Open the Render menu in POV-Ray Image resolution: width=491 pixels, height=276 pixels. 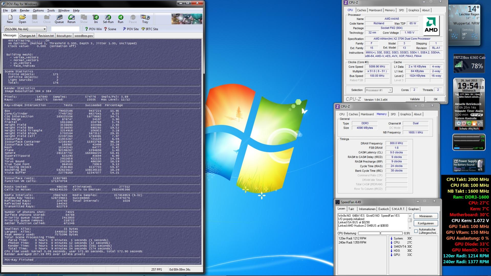[25, 10]
